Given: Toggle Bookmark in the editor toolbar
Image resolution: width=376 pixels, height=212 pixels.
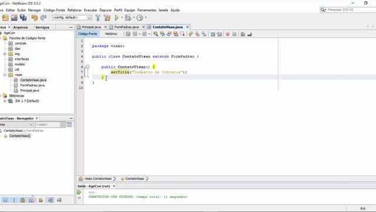Looking at the screenshot, I should (204, 34).
